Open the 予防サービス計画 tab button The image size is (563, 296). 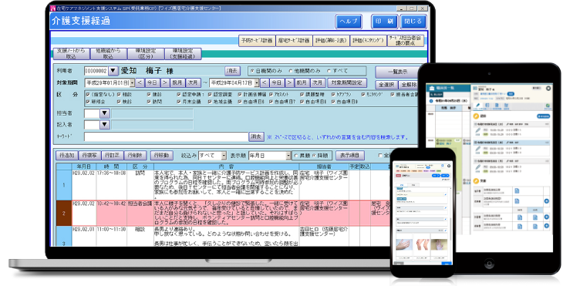pos(257,41)
